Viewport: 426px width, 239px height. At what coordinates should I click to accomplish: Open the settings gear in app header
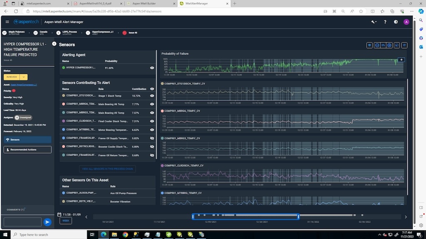[396, 22]
